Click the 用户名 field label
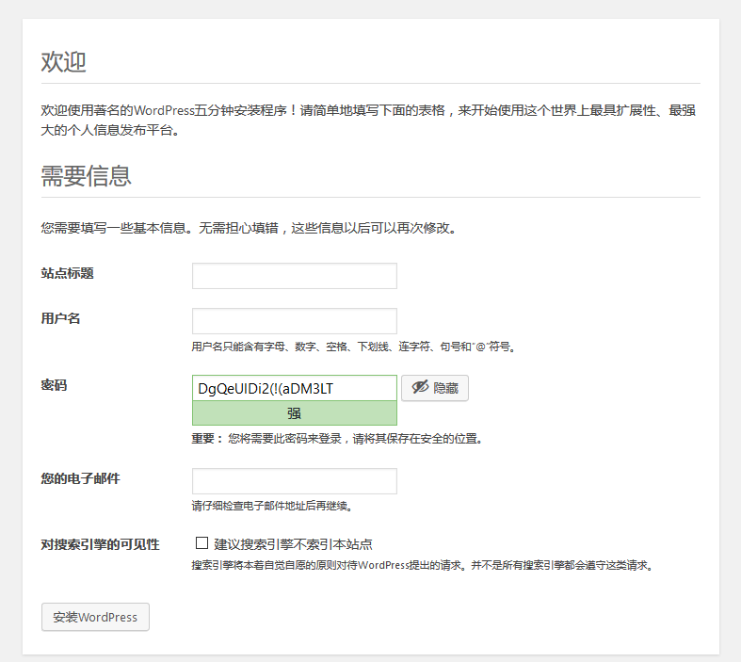Screen dimensions: 741x662 [x=60, y=319]
